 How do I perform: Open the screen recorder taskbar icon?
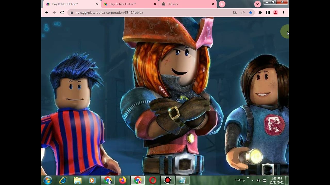[168, 180]
